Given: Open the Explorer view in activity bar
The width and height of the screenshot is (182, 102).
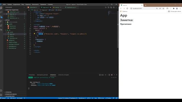Looking at the screenshot, I should pyautogui.click(x=1, y=8).
